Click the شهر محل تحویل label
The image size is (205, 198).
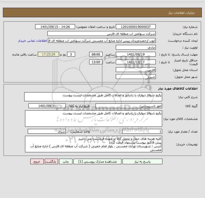click(x=186, y=77)
